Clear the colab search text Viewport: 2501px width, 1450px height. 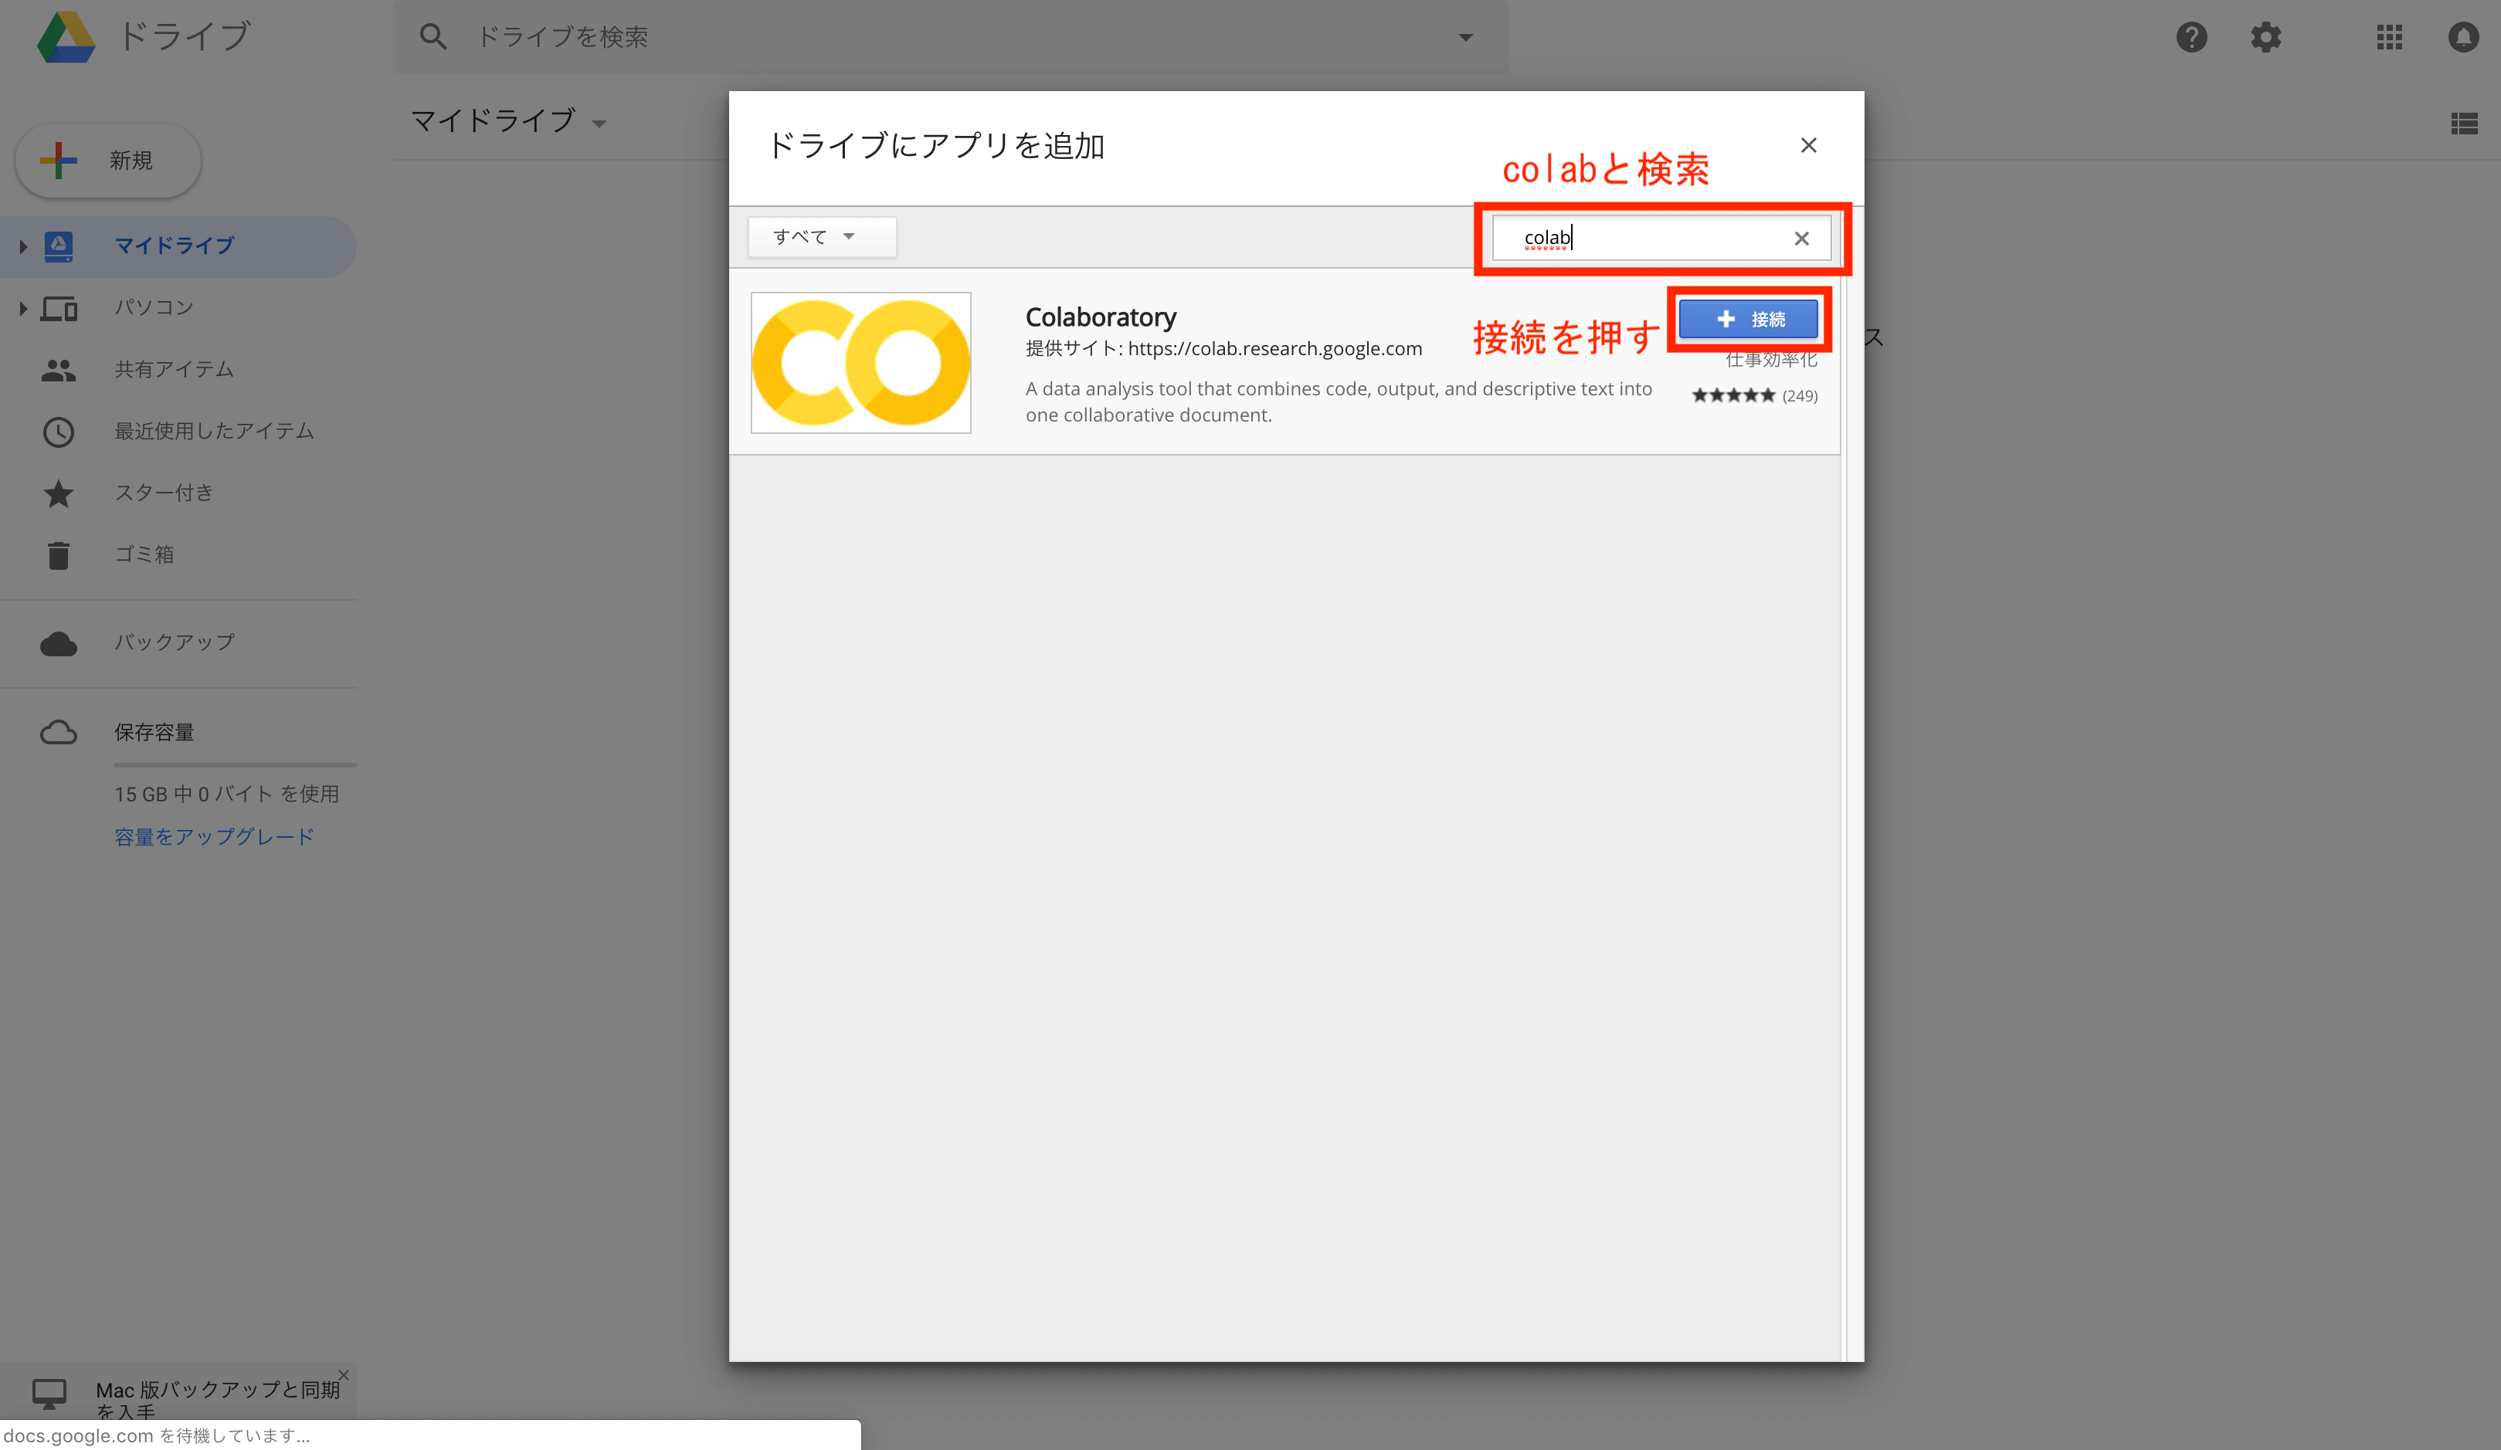click(x=1801, y=238)
